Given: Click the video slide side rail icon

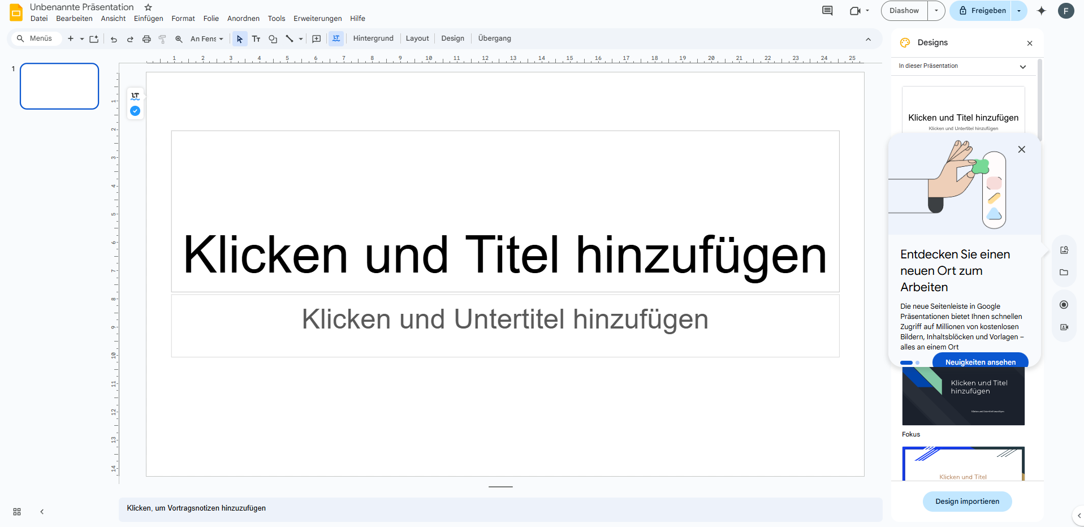Looking at the screenshot, I should 1064,327.
